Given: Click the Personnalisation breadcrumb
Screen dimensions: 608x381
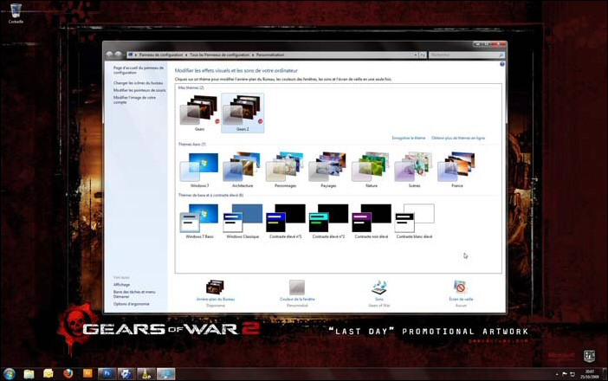Looking at the screenshot, I should tap(270, 55).
